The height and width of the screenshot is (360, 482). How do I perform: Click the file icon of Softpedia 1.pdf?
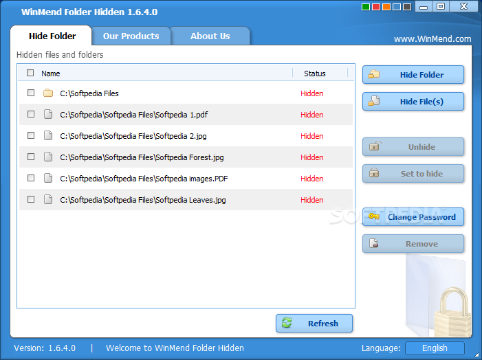[x=48, y=114]
